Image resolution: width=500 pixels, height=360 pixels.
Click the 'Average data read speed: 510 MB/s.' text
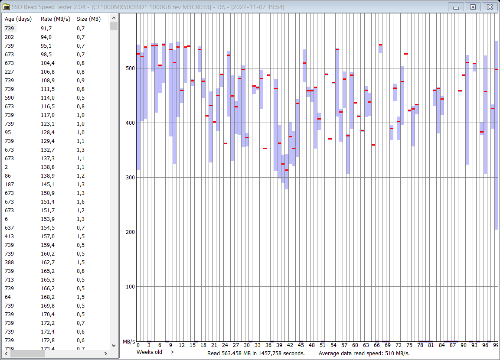pos(364,354)
